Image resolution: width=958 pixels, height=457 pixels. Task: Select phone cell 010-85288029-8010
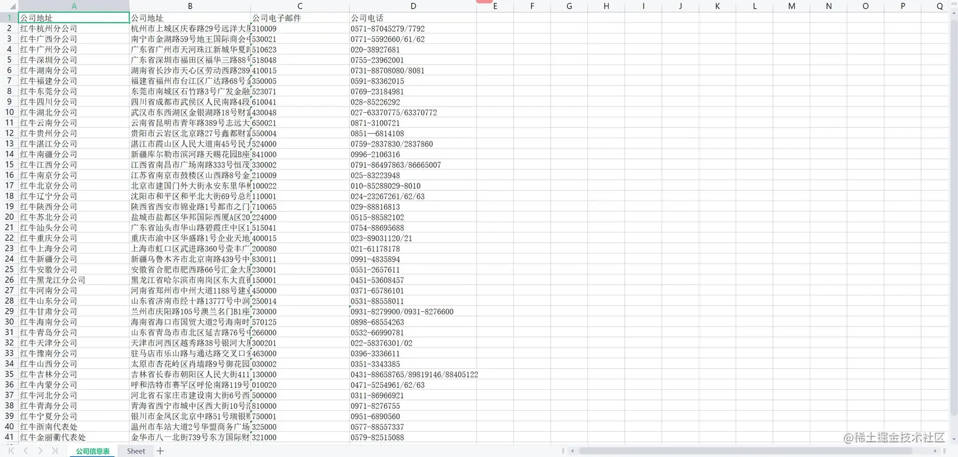[413, 186]
